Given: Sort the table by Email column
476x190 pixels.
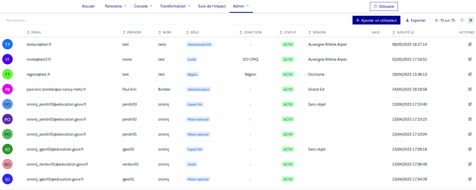Looking at the screenshot, I should point(34,32).
